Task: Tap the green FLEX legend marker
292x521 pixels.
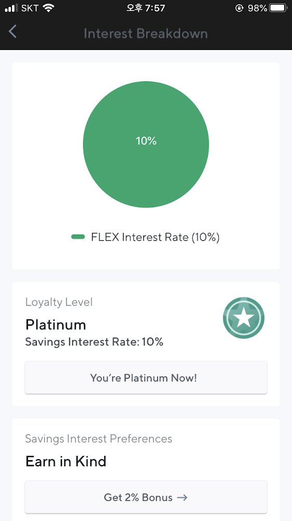Action: tap(78, 237)
